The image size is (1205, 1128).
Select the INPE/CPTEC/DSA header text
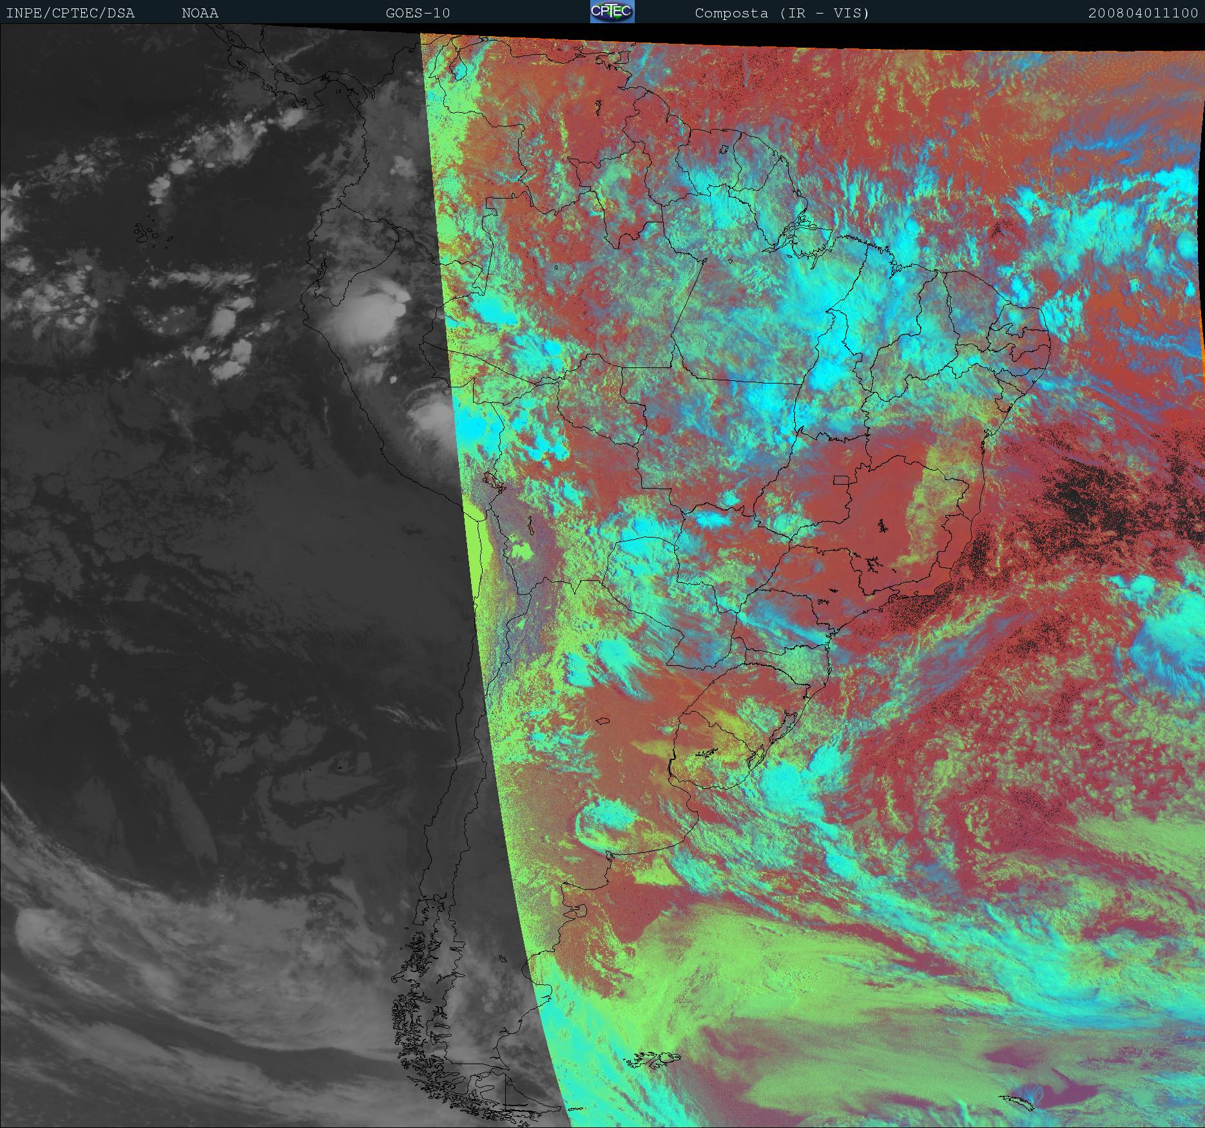[x=70, y=14]
